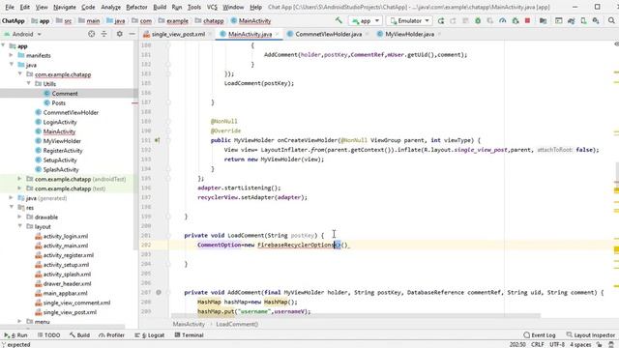Open the Logcat tool window
619x348 pixels.
click(149, 335)
